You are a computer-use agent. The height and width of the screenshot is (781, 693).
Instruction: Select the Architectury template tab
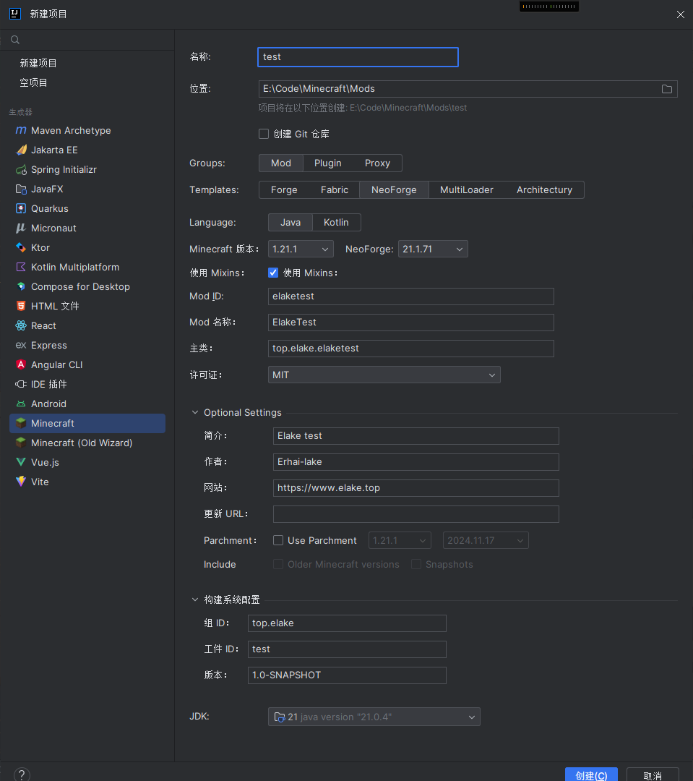pyautogui.click(x=544, y=190)
